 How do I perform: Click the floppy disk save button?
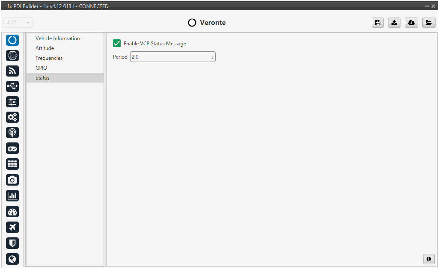click(x=377, y=23)
